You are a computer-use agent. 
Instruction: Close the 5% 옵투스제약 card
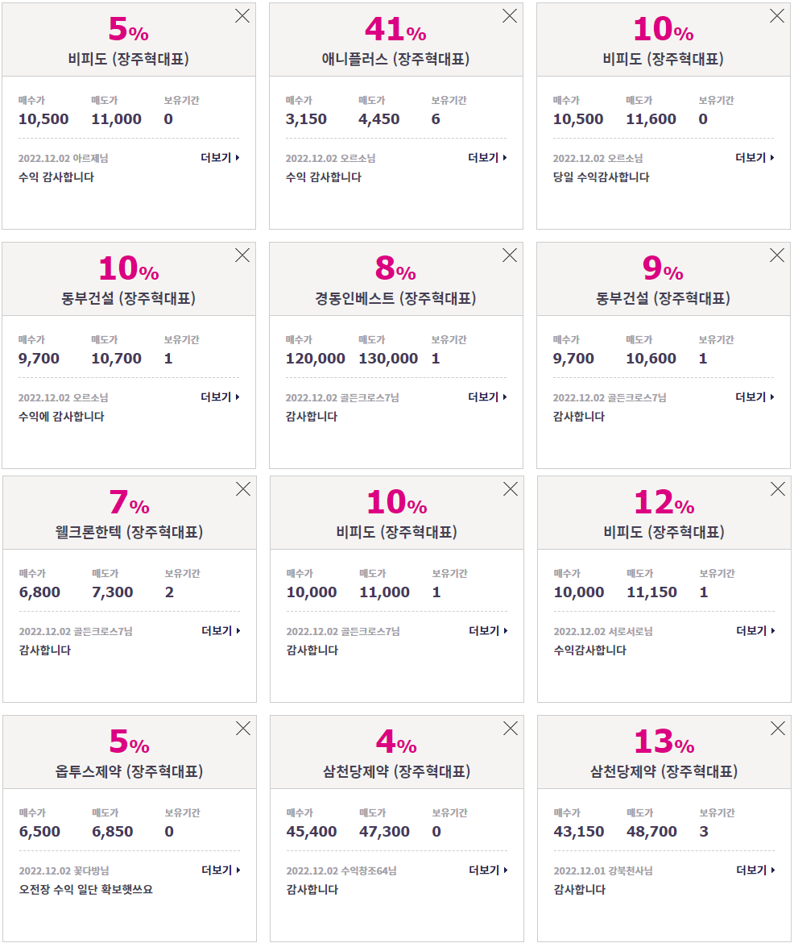click(x=243, y=729)
